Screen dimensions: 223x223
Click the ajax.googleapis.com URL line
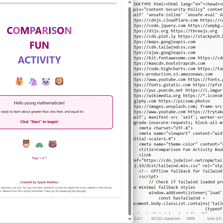coord(164,53)
